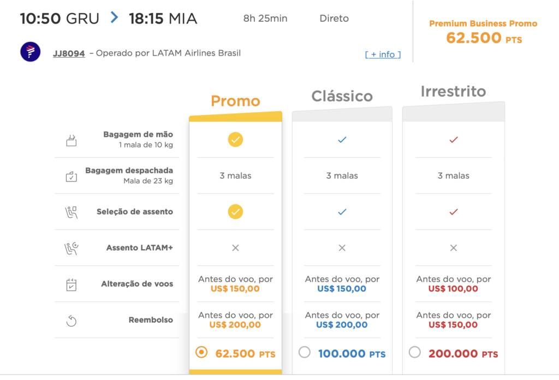Open flight number JJ8094 link
The height and width of the screenshot is (380, 559).
[x=69, y=53]
